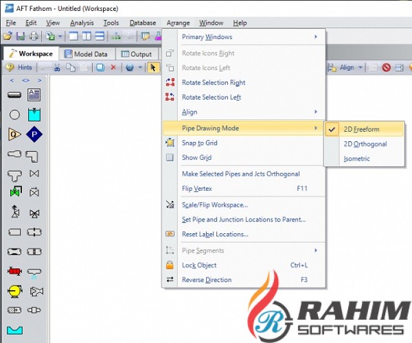Toggle Lock Object menu item

tap(244, 265)
